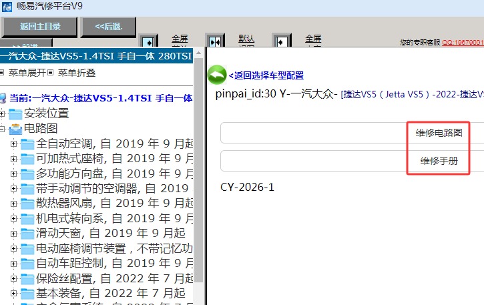
Task: Select the 默认 layout option
Action: 246,39
